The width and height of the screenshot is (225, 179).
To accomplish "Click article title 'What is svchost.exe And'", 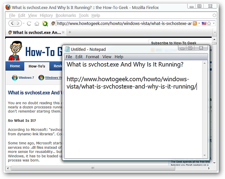I will pos(35,93).
